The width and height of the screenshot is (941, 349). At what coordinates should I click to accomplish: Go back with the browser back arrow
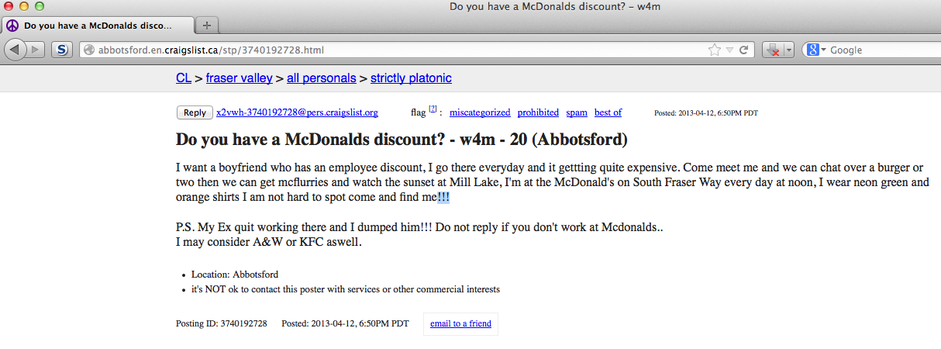click(x=16, y=50)
